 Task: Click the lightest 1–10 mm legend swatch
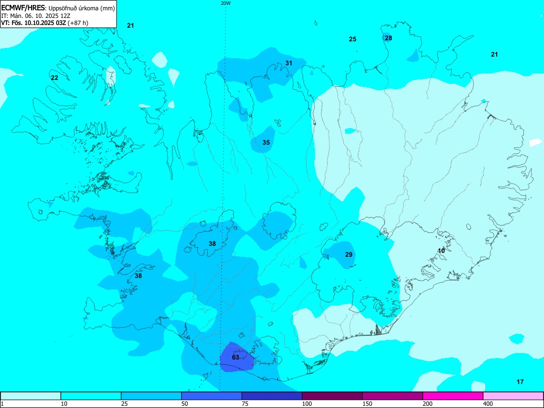[30, 396]
